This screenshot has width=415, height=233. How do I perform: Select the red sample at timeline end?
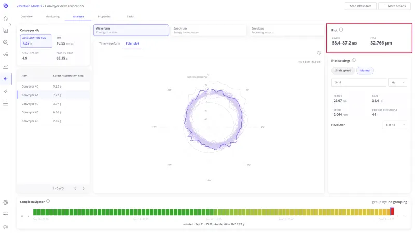[392, 211]
